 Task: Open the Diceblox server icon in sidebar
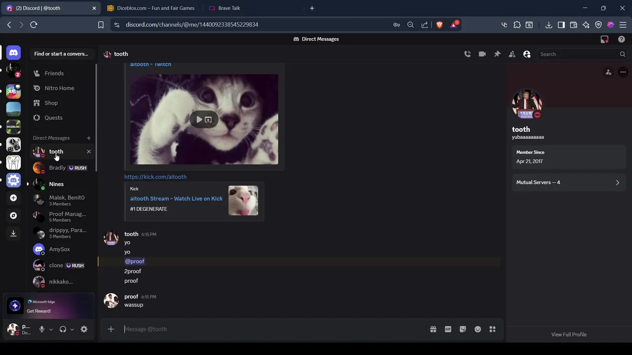point(13,127)
